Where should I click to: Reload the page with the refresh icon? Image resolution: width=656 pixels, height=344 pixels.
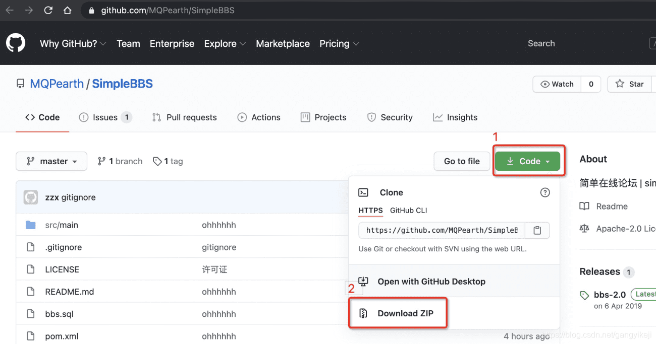click(x=48, y=10)
